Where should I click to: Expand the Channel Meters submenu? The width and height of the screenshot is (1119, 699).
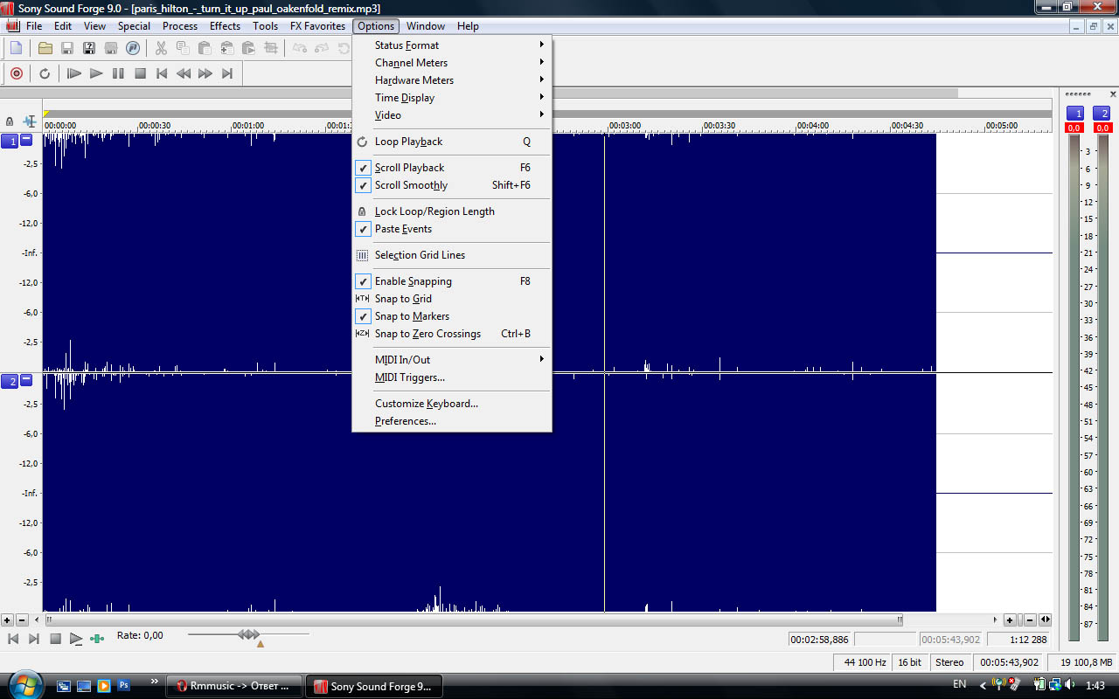tap(452, 63)
